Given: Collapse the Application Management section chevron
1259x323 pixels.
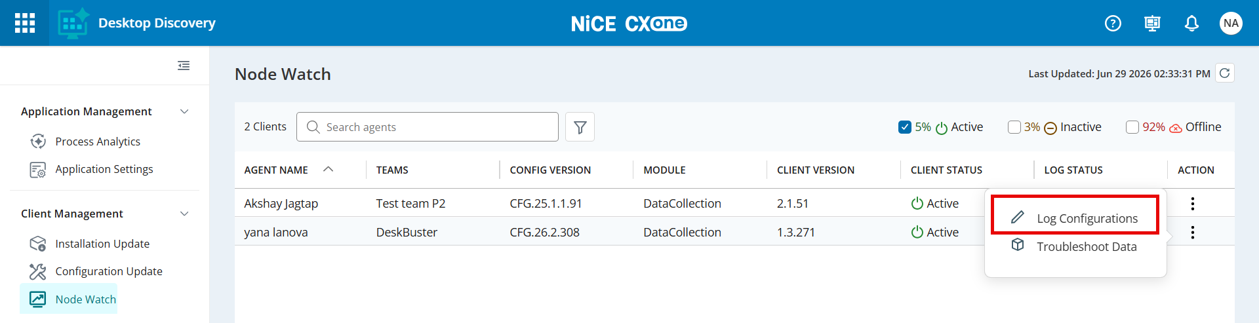Looking at the screenshot, I should [184, 111].
